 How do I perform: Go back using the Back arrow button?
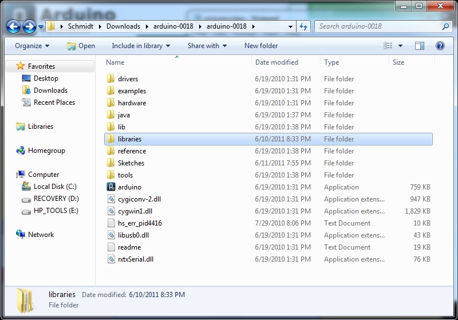[x=13, y=26]
